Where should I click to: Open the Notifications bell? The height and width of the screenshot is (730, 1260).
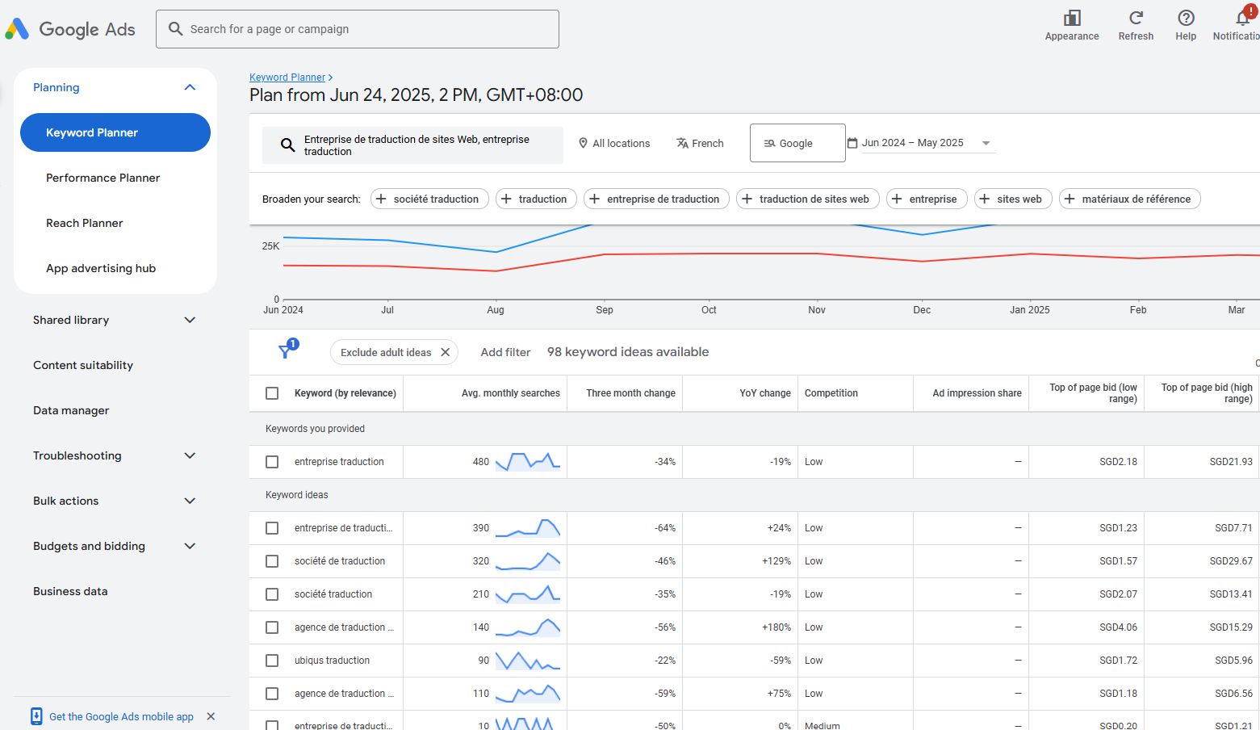click(1242, 19)
